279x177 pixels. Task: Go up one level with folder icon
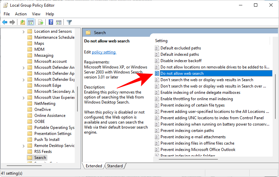coord(23,22)
